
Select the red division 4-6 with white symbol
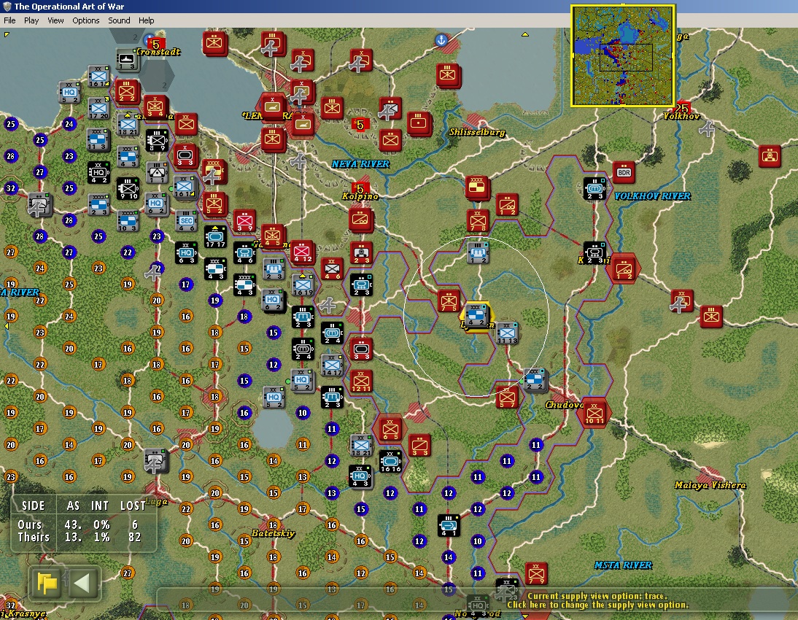point(332,268)
